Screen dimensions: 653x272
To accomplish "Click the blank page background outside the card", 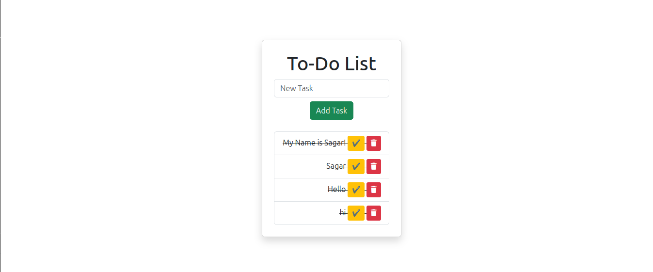I will [131, 136].
